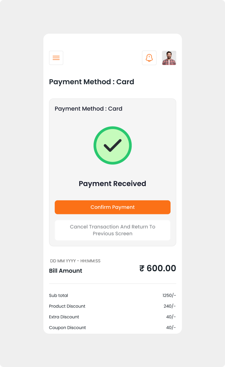
Task: Click the 240/- product discount value
Action: pyautogui.click(x=170, y=306)
